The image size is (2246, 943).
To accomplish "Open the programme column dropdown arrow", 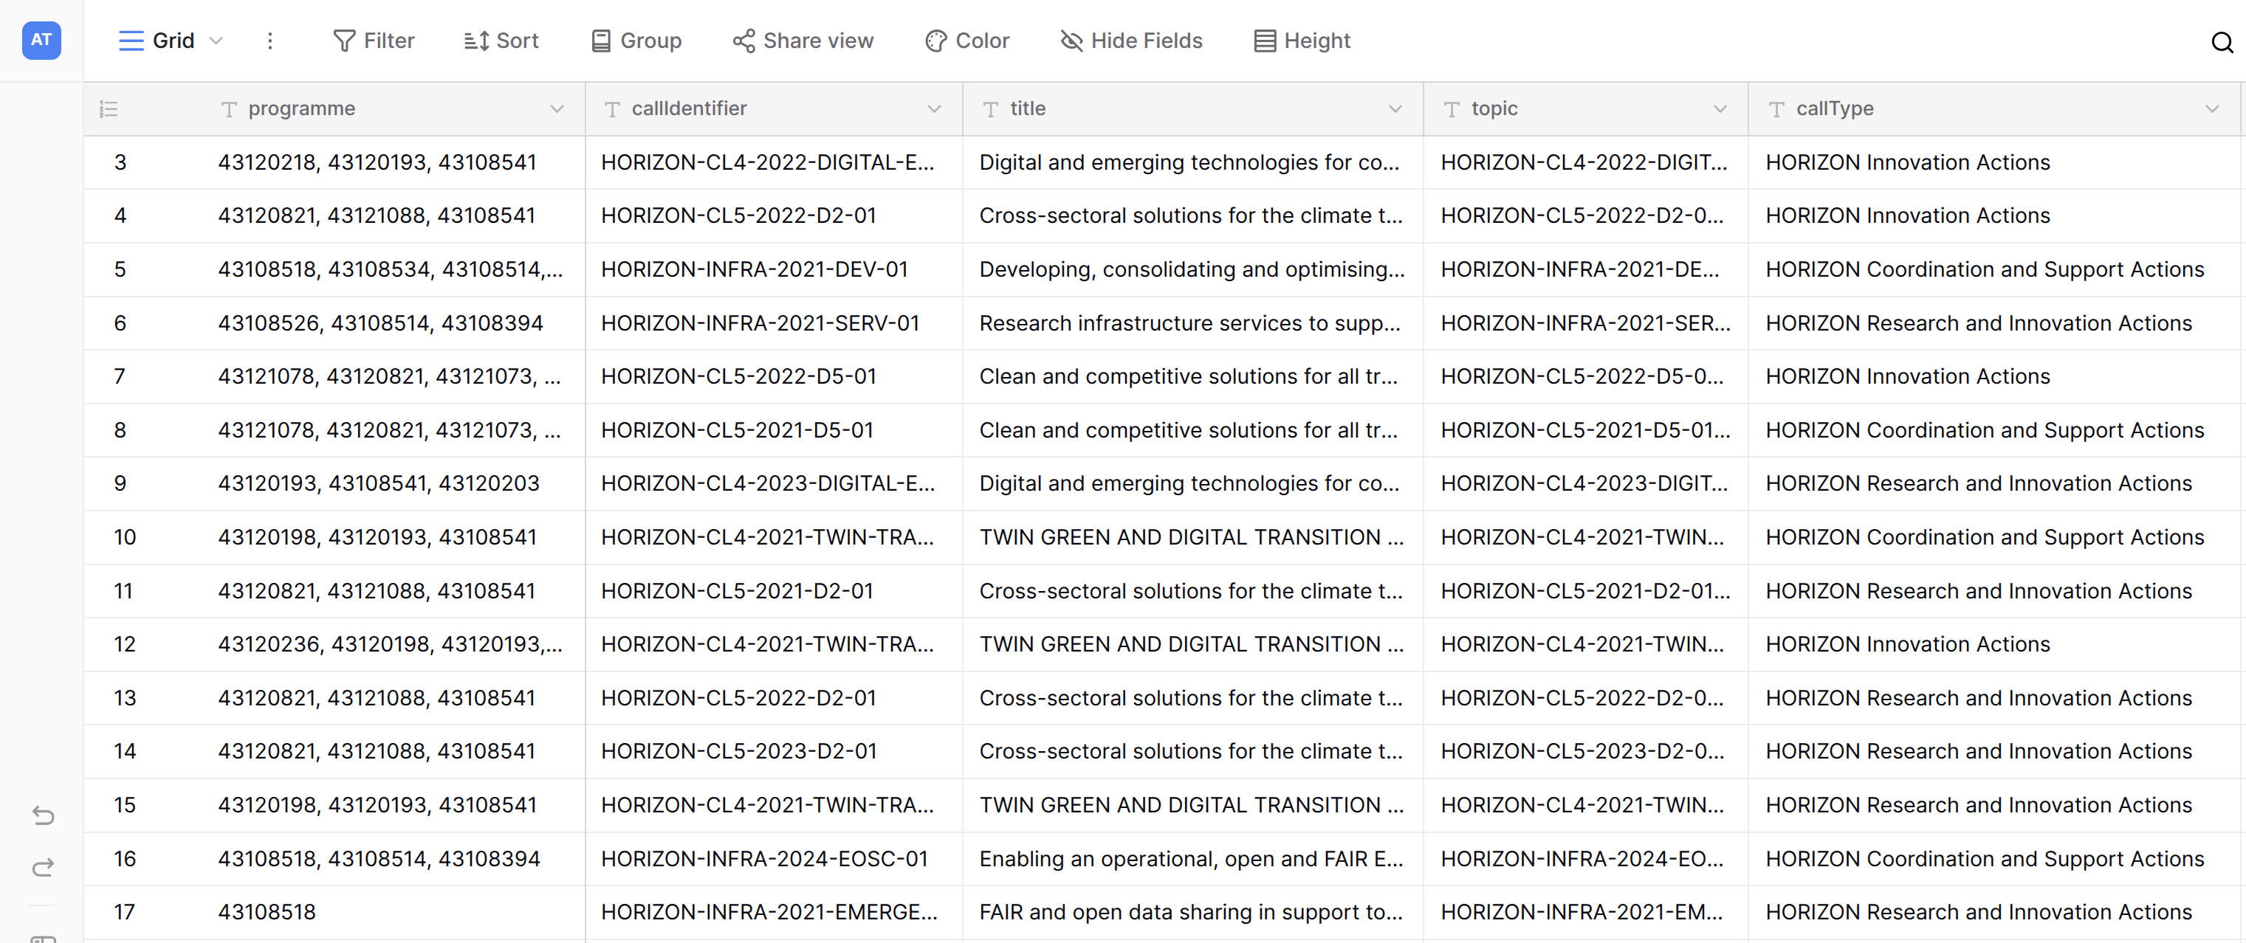I will 556,109.
